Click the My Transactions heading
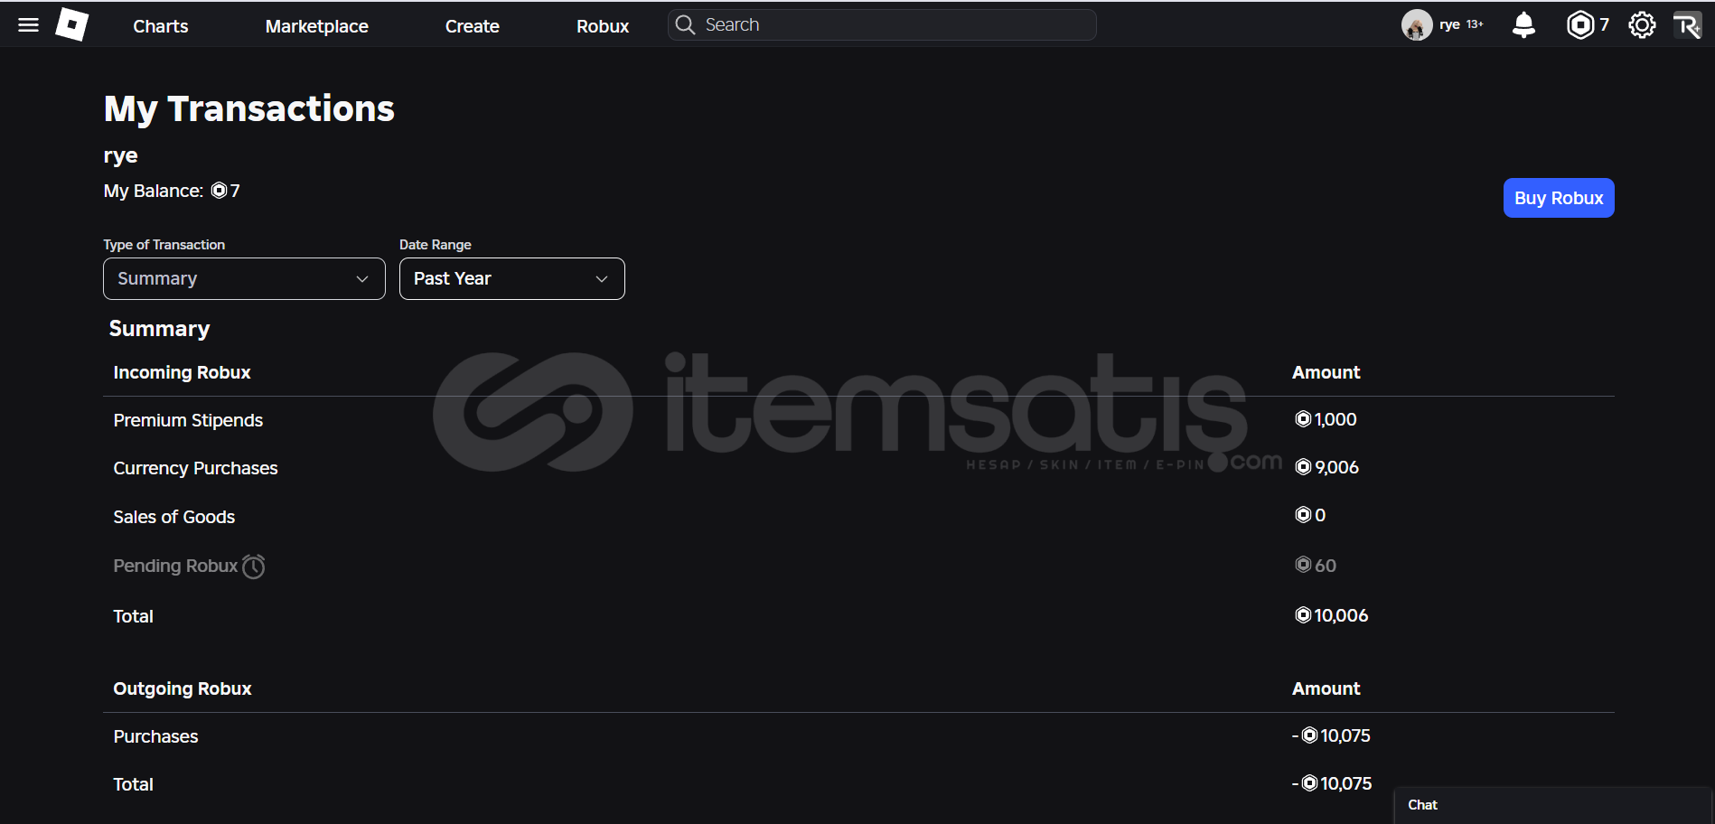Viewport: 1715px width, 824px height. pos(249,108)
